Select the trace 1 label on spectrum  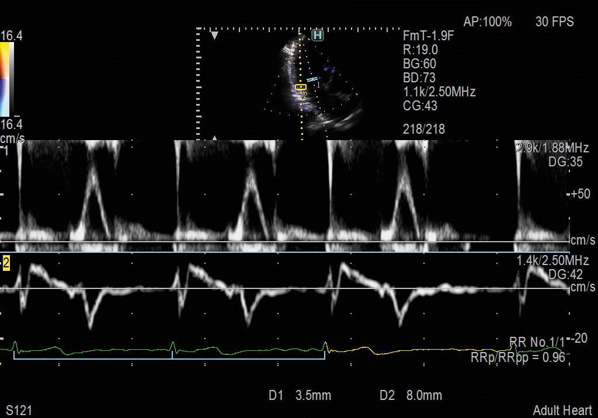click(6, 151)
